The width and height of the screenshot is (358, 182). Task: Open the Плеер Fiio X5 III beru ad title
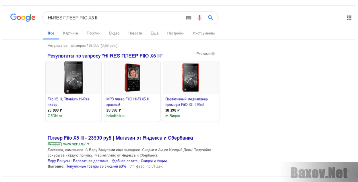click(120, 138)
